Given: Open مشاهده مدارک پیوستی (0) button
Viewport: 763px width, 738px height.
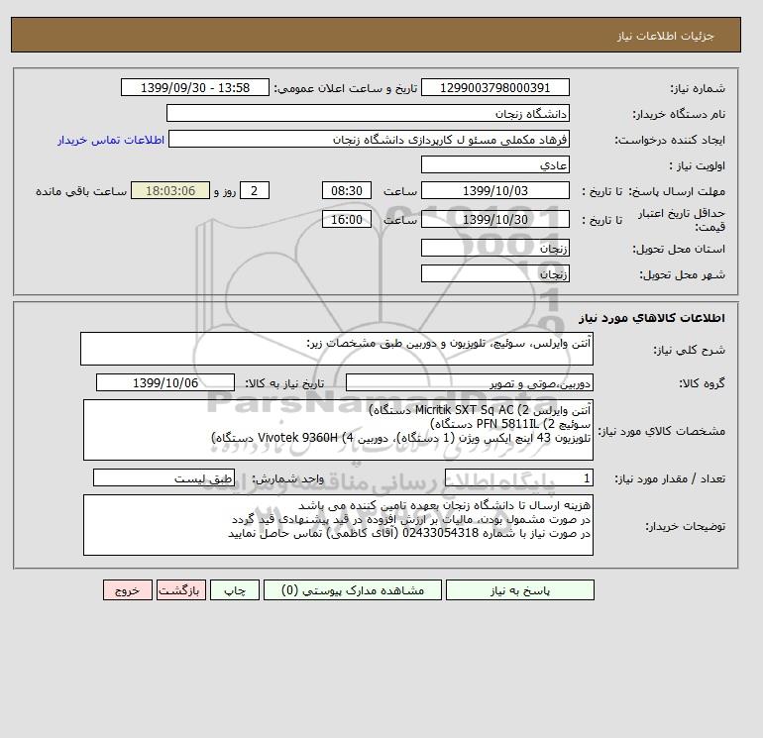Looking at the screenshot, I should click(x=353, y=590).
